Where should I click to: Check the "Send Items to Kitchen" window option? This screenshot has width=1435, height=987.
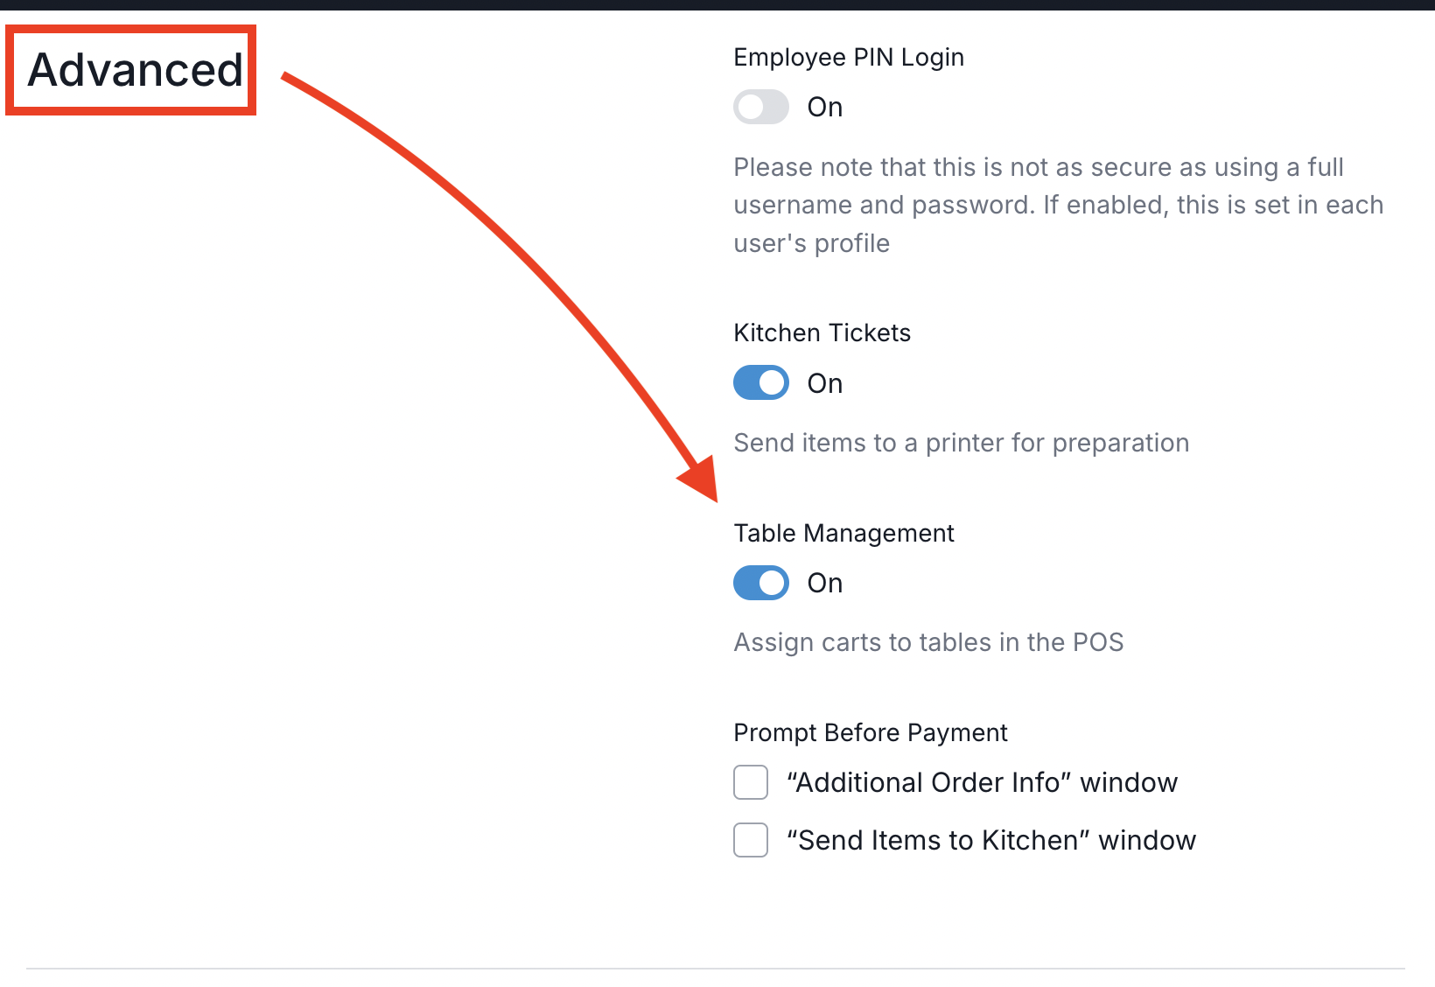click(750, 840)
